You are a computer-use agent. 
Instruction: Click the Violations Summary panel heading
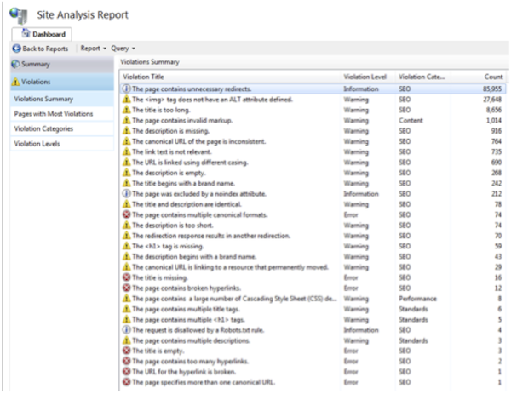tap(150, 62)
